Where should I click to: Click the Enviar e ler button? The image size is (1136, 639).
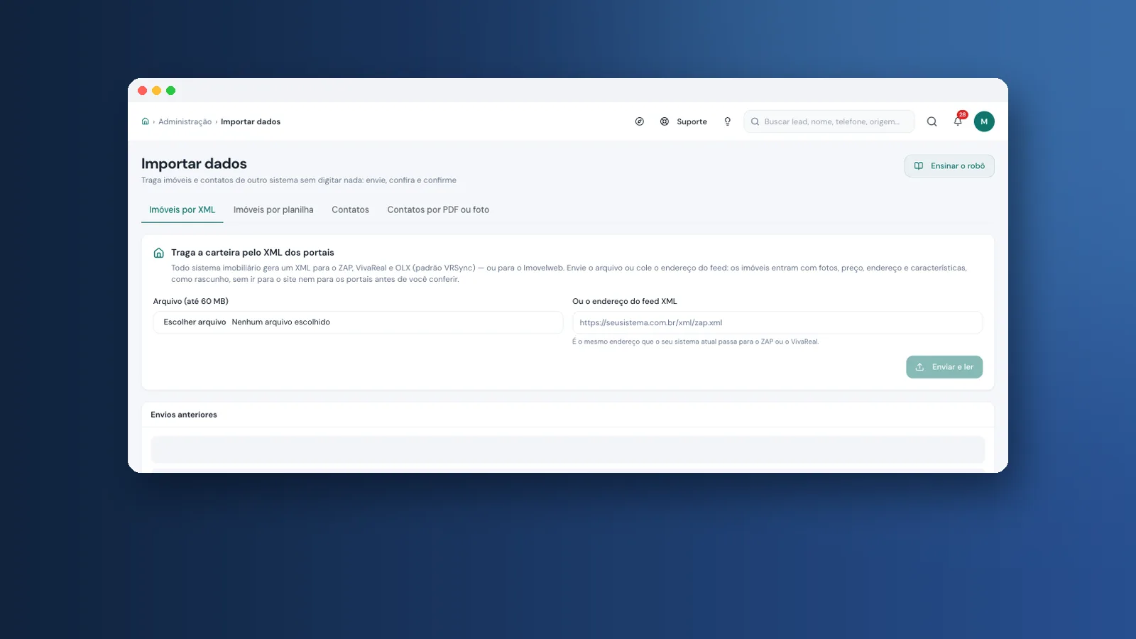[x=944, y=367]
